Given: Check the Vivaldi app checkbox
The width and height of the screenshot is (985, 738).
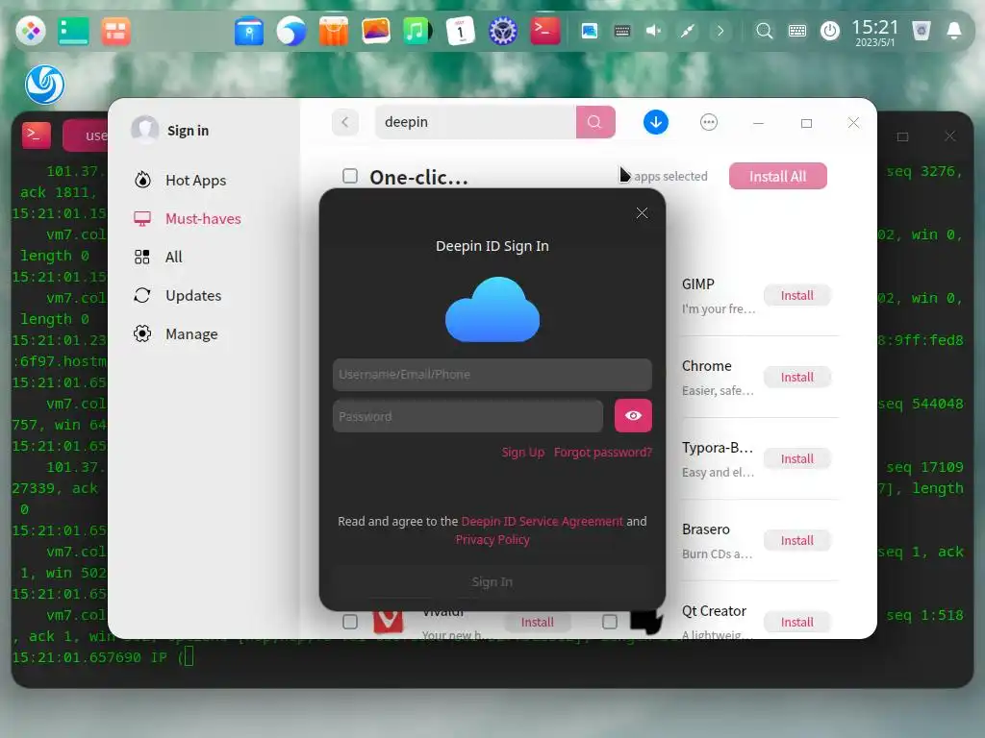Looking at the screenshot, I should pyautogui.click(x=350, y=622).
